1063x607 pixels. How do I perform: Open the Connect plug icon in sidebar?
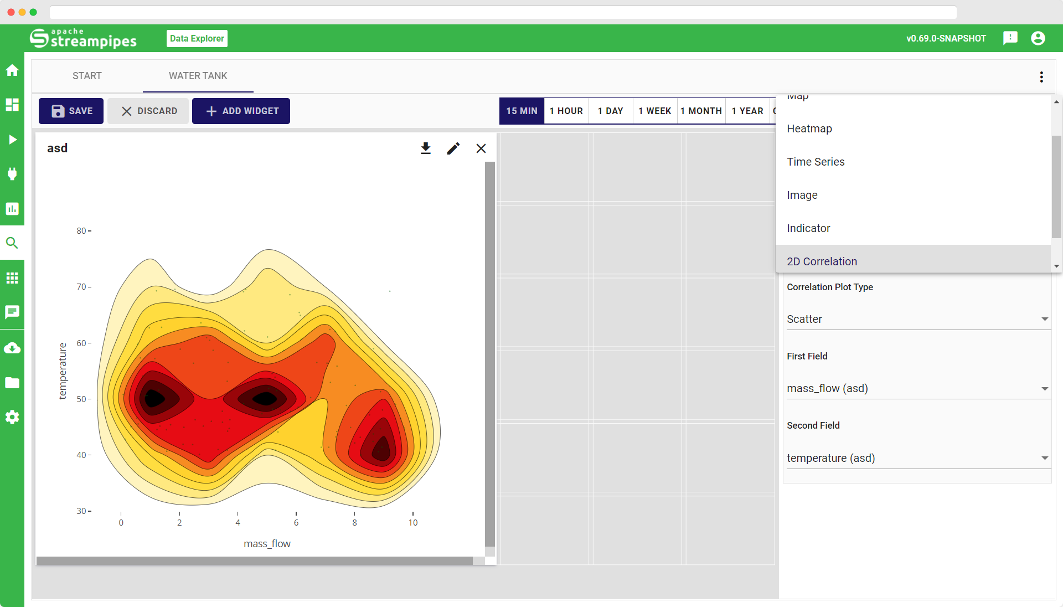coord(12,174)
